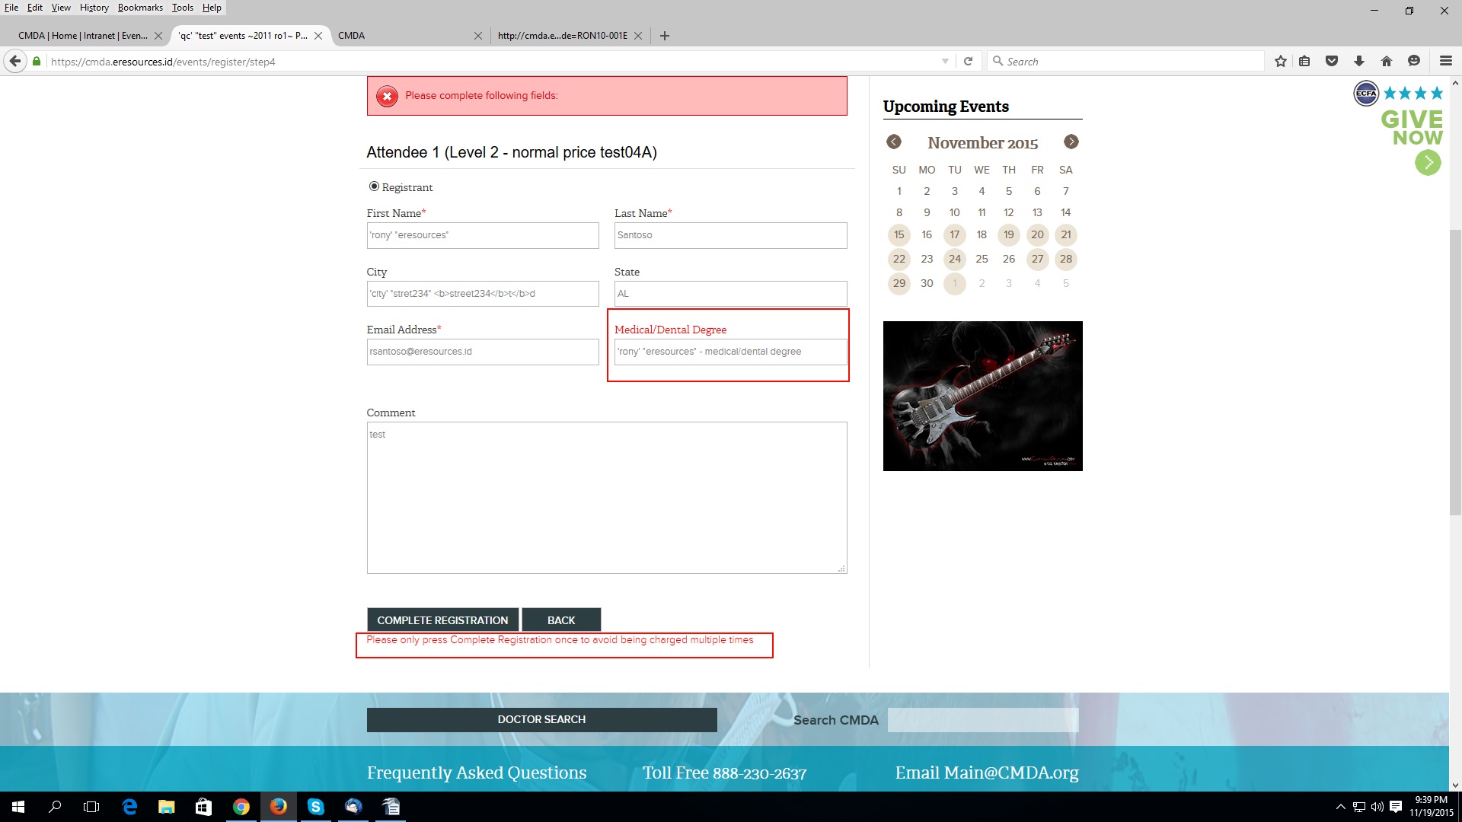Go back using browser back arrow
Image resolution: width=1462 pixels, height=822 pixels.
pos(14,61)
